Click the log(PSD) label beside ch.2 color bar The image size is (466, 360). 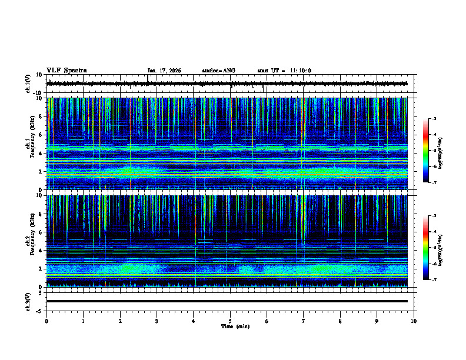pos(441,251)
